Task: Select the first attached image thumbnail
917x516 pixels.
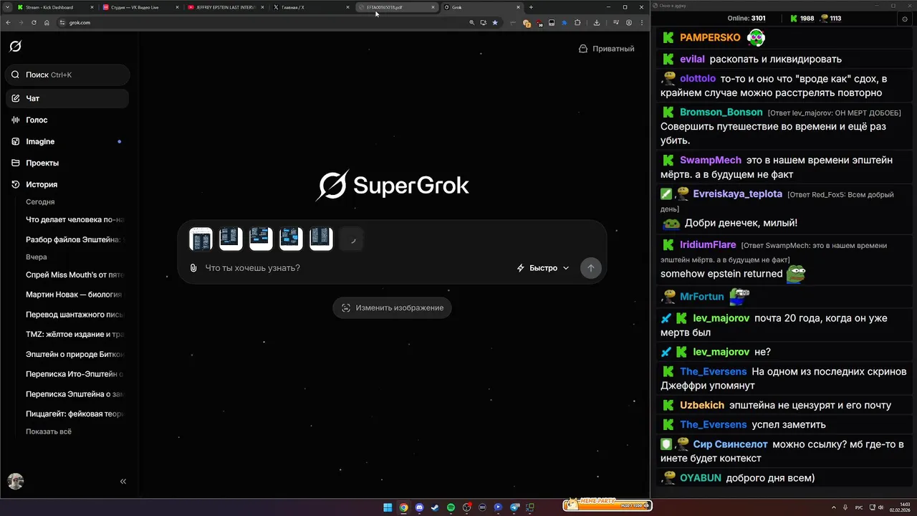Action: (201, 239)
